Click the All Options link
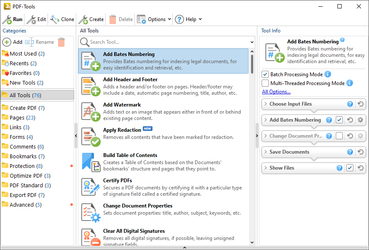Screen dimensions: 369x250 tap(276, 92)
